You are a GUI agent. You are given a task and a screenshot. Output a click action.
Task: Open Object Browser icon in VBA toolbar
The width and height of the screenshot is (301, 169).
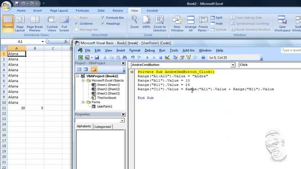point(189,57)
